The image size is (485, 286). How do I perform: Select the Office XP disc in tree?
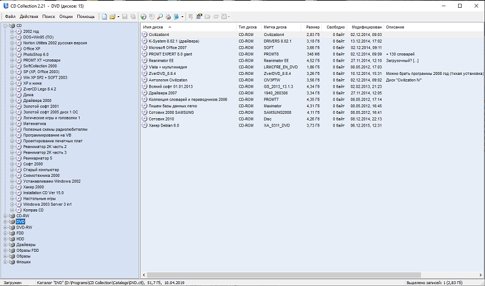pos(32,49)
